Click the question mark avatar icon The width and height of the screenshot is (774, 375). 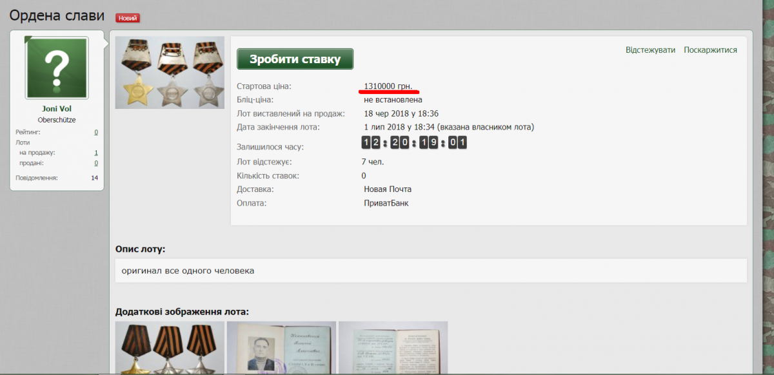57,68
